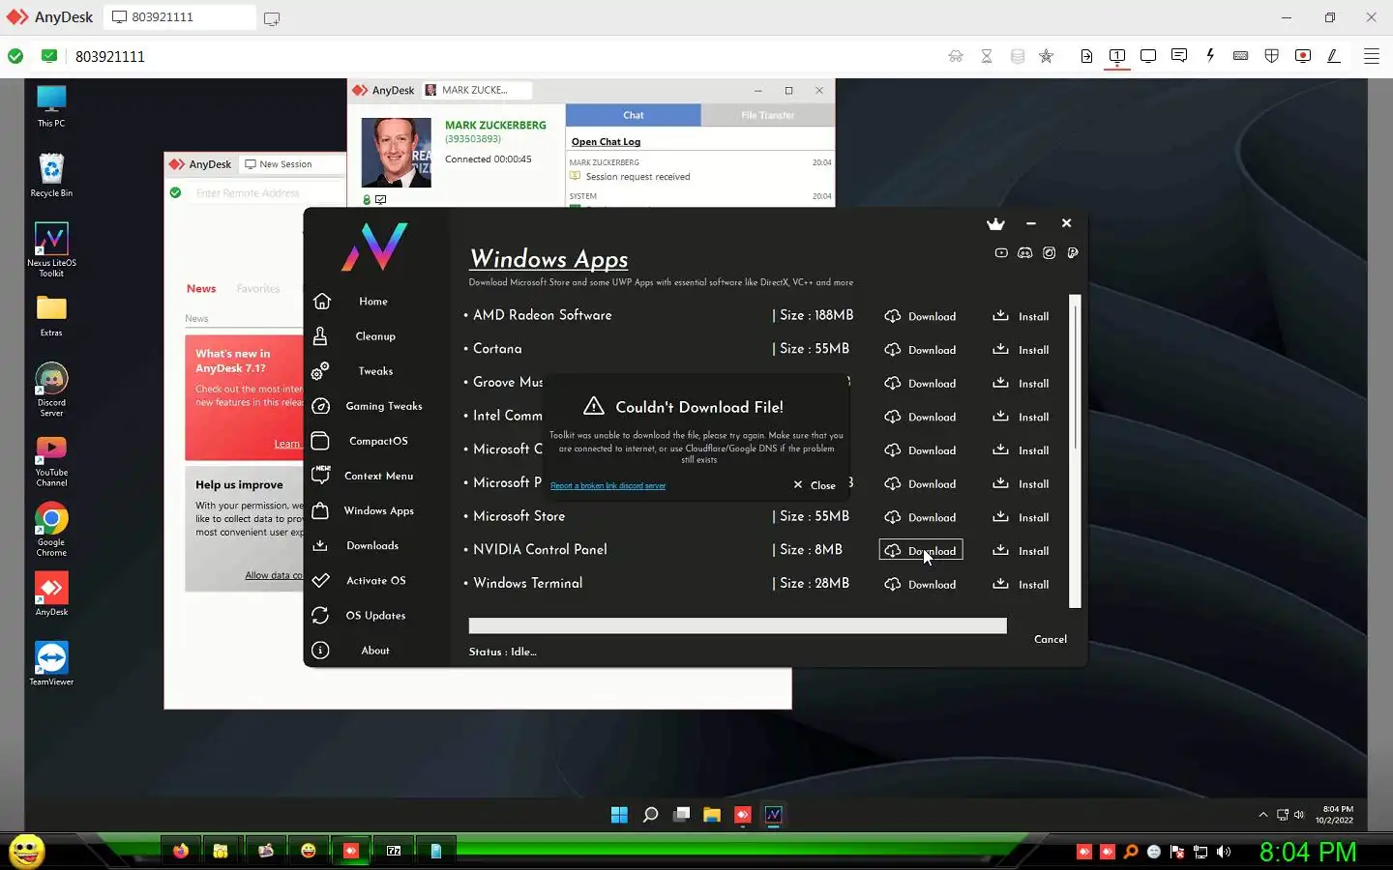Open Gaming Tweaks in the sidebar
Image resolution: width=1393 pixels, height=870 pixels.
382,406
